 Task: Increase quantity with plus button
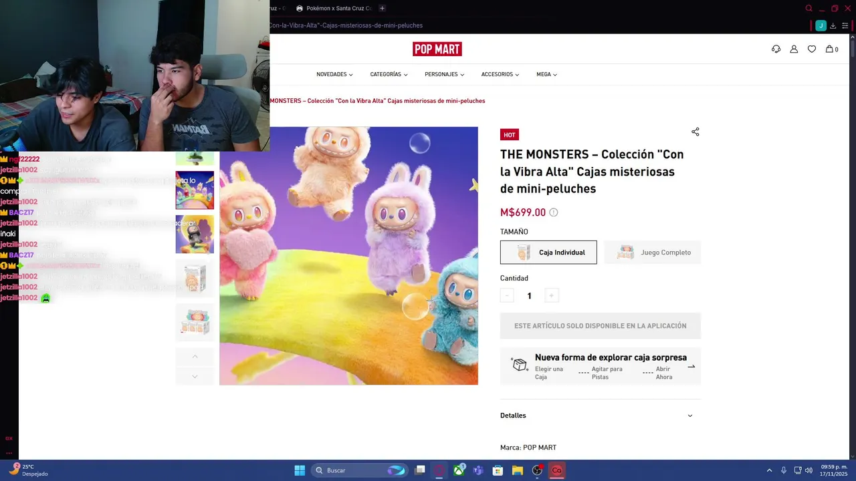pyautogui.click(x=551, y=295)
